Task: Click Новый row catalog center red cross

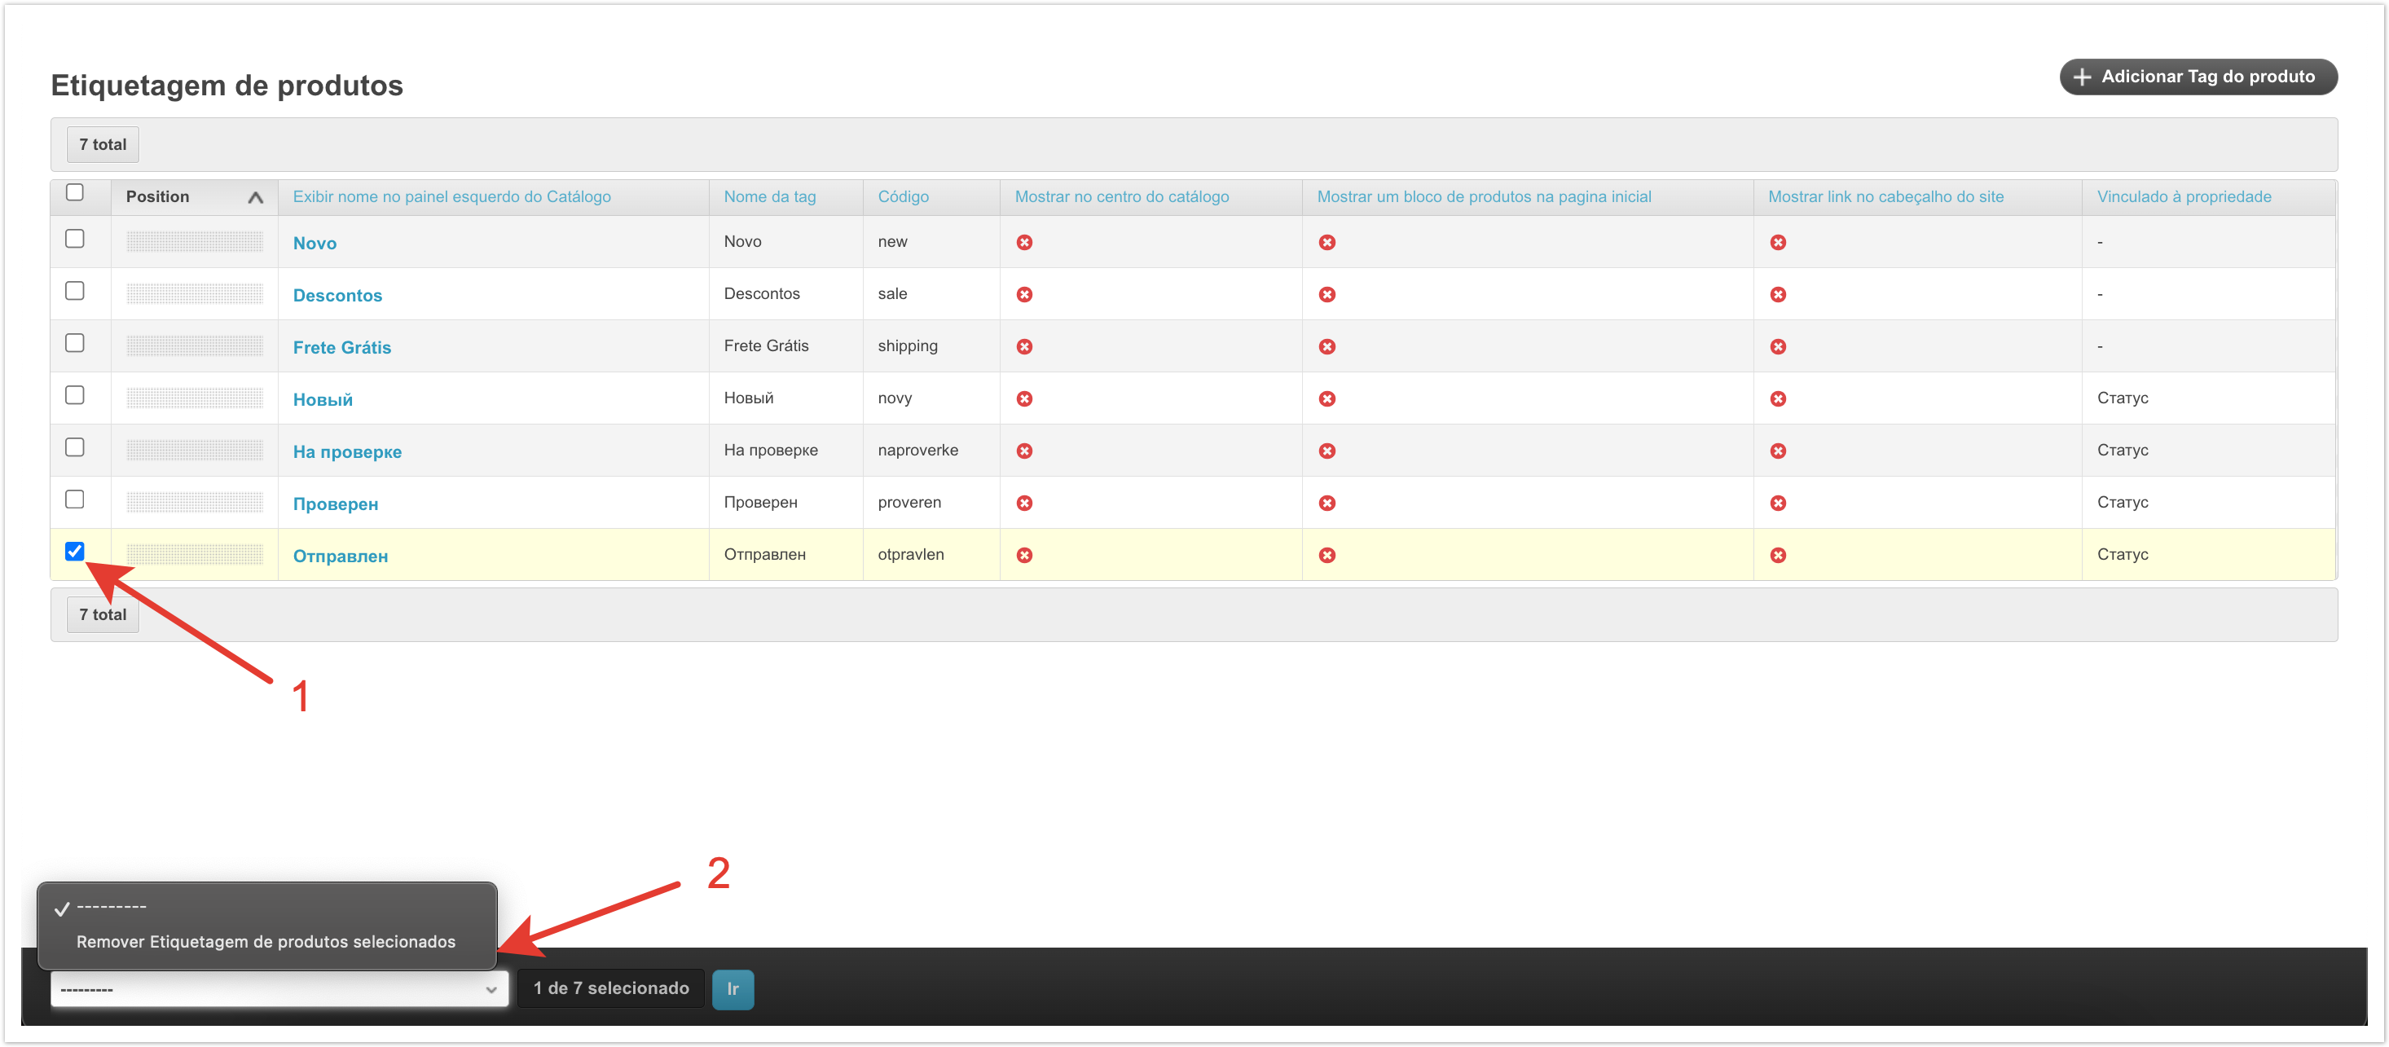Action: click(x=1024, y=398)
